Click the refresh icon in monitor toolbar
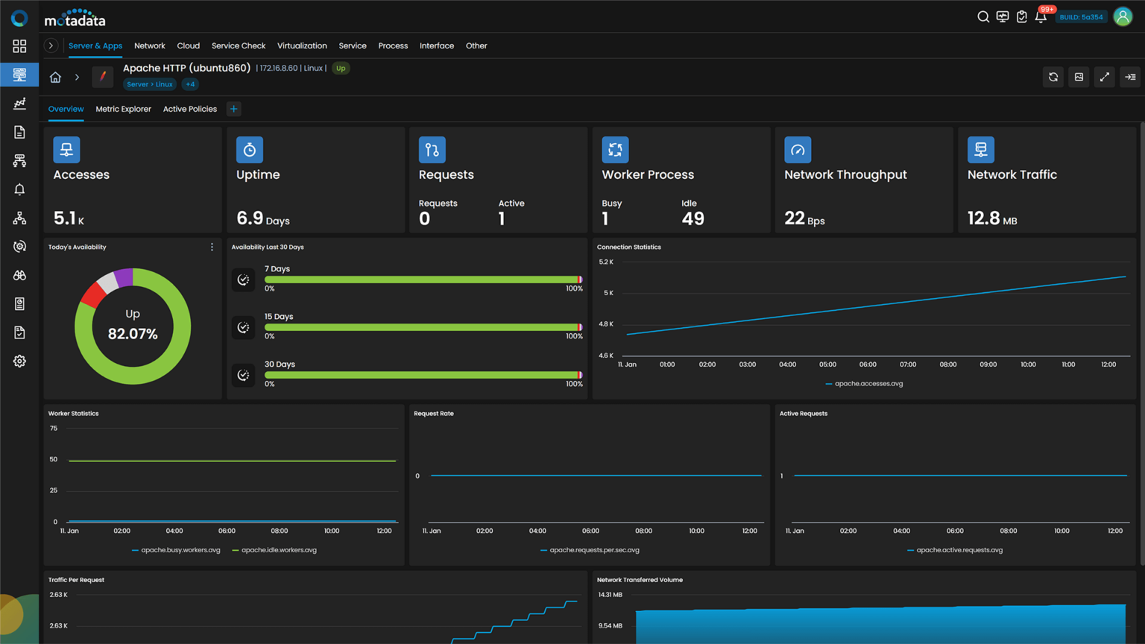The width and height of the screenshot is (1145, 644). 1053,77
